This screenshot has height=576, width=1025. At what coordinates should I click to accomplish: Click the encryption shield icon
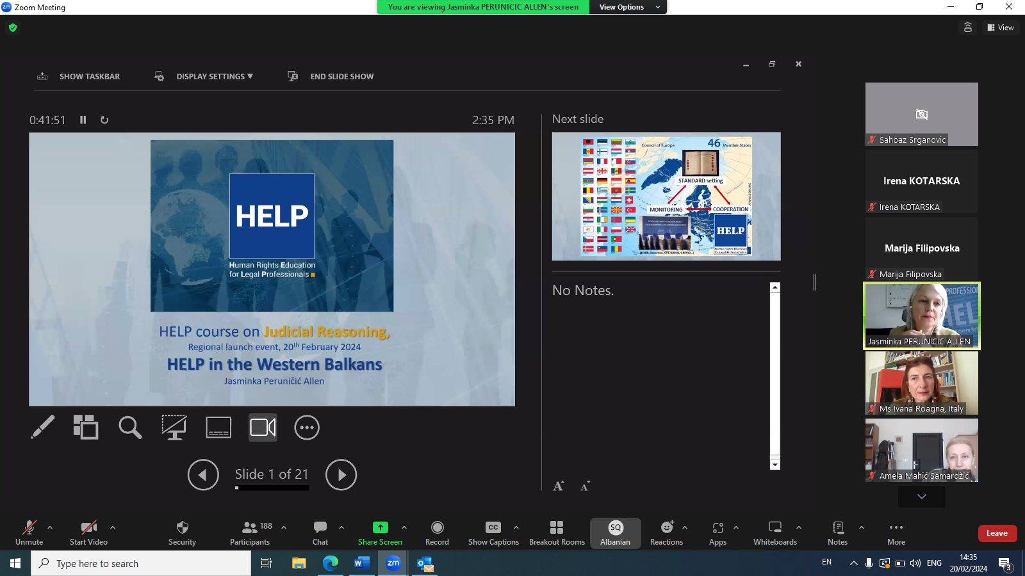pyautogui.click(x=13, y=28)
